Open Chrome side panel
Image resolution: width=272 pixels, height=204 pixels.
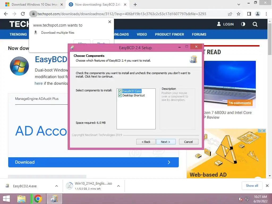click(x=249, y=14)
